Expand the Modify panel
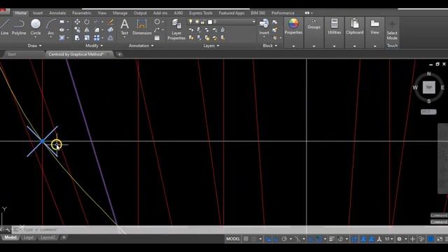This screenshot has height=252, width=448. 94,45
